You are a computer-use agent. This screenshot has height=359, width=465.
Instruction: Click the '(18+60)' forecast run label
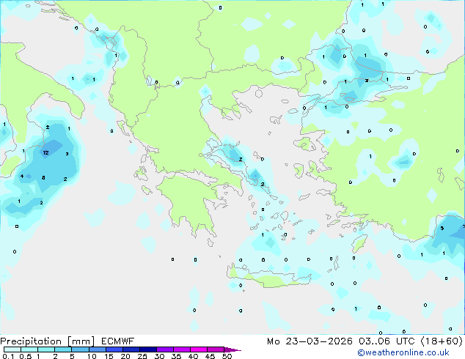[x=442, y=341]
